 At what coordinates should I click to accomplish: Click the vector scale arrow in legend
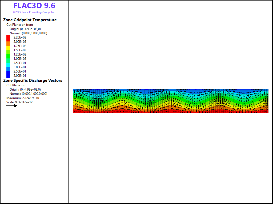(x=12, y=106)
